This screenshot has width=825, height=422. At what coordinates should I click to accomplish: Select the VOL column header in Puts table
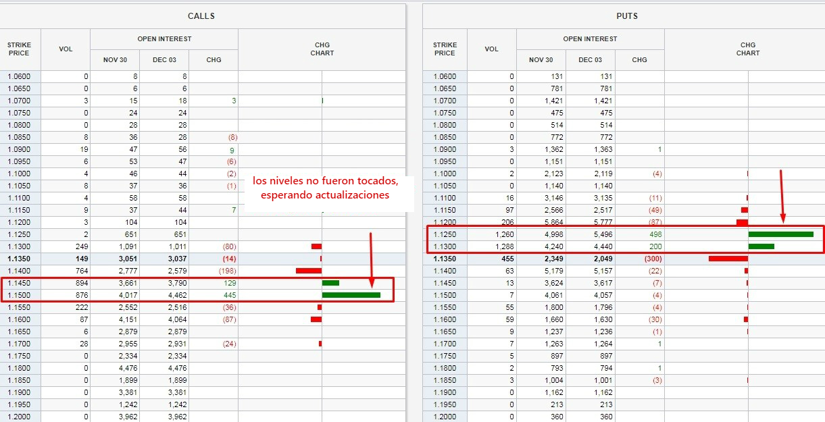(491, 49)
